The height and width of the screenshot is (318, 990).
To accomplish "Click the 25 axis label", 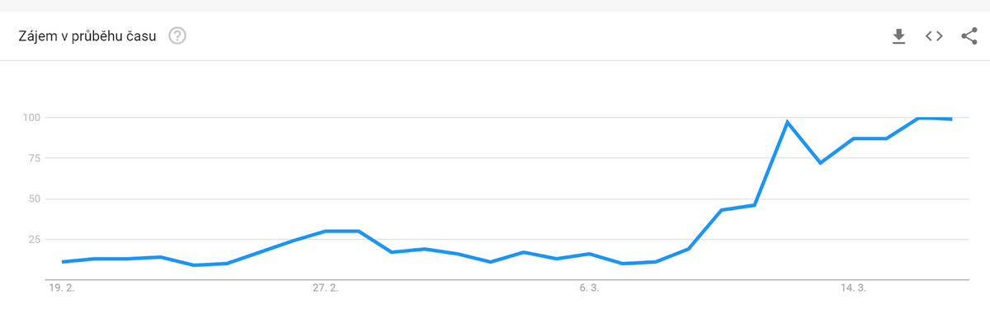I will click(35, 240).
